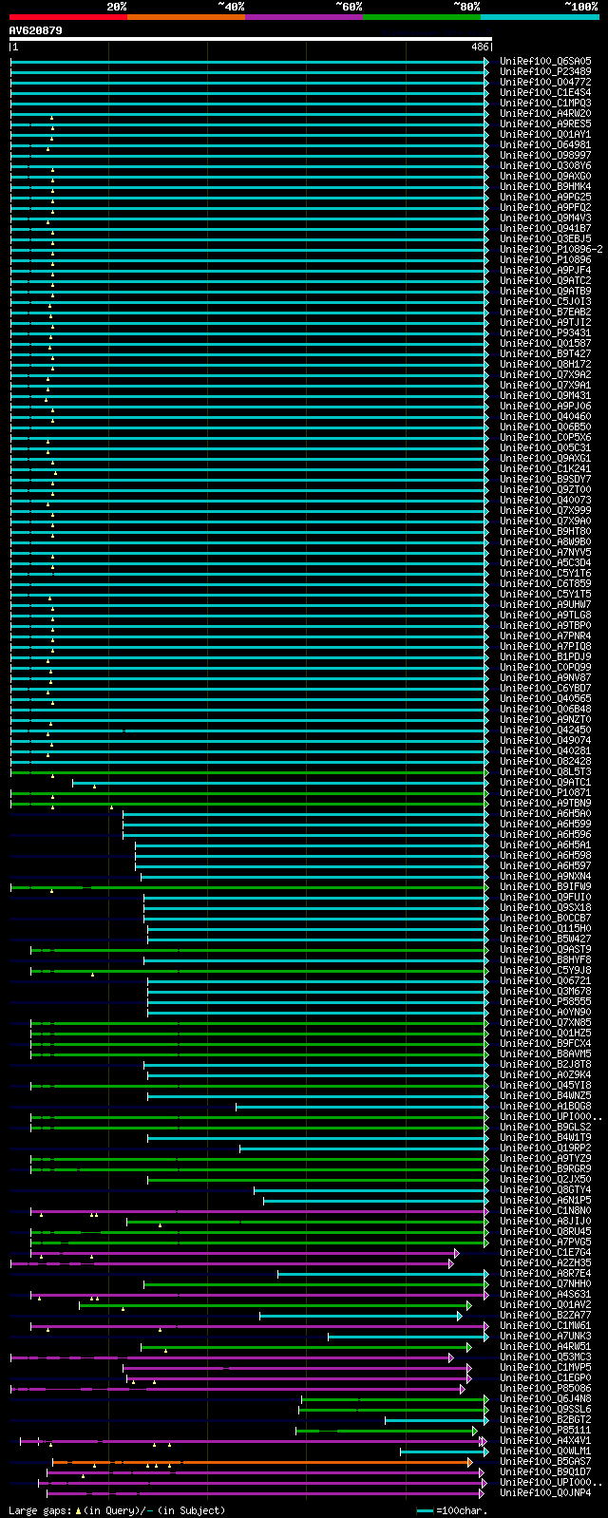The image size is (608, 1518).
Task: Select UniRef100_Q42450 label
Action: click(x=545, y=730)
